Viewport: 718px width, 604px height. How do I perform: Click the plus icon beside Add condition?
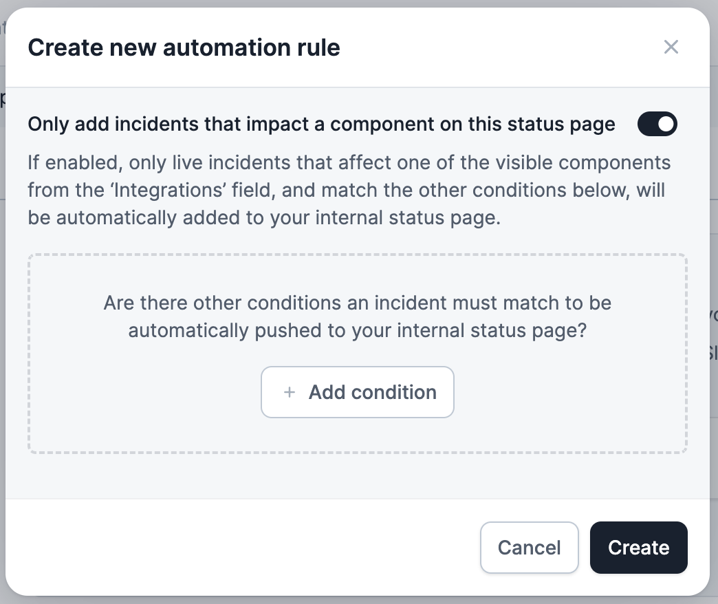click(x=290, y=392)
